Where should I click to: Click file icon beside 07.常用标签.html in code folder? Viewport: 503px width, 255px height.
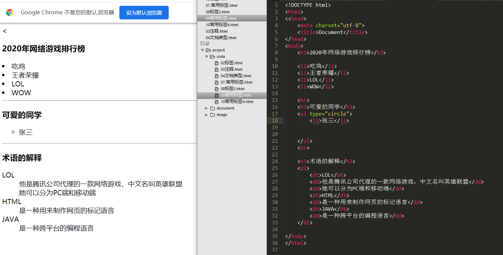[x=217, y=82]
